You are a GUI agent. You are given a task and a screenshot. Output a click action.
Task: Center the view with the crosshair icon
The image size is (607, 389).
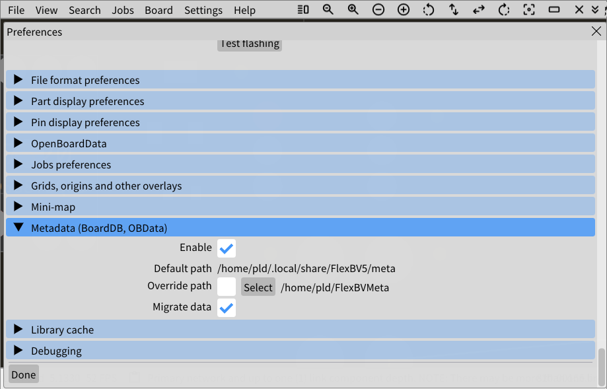click(x=528, y=10)
